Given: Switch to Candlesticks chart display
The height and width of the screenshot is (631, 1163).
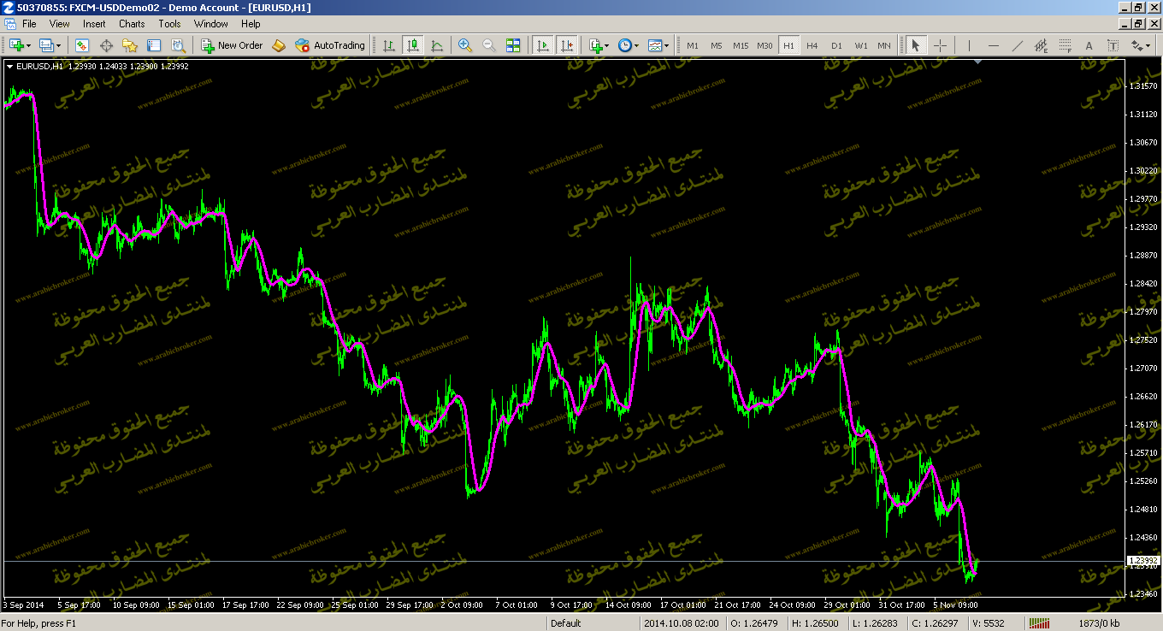Looking at the screenshot, I should pos(413,45).
